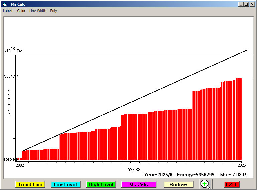Image resolution: width=257 pixels, height=190 pixels.
Task: Minimize the Ms Calc window
Action: [241, 4]
